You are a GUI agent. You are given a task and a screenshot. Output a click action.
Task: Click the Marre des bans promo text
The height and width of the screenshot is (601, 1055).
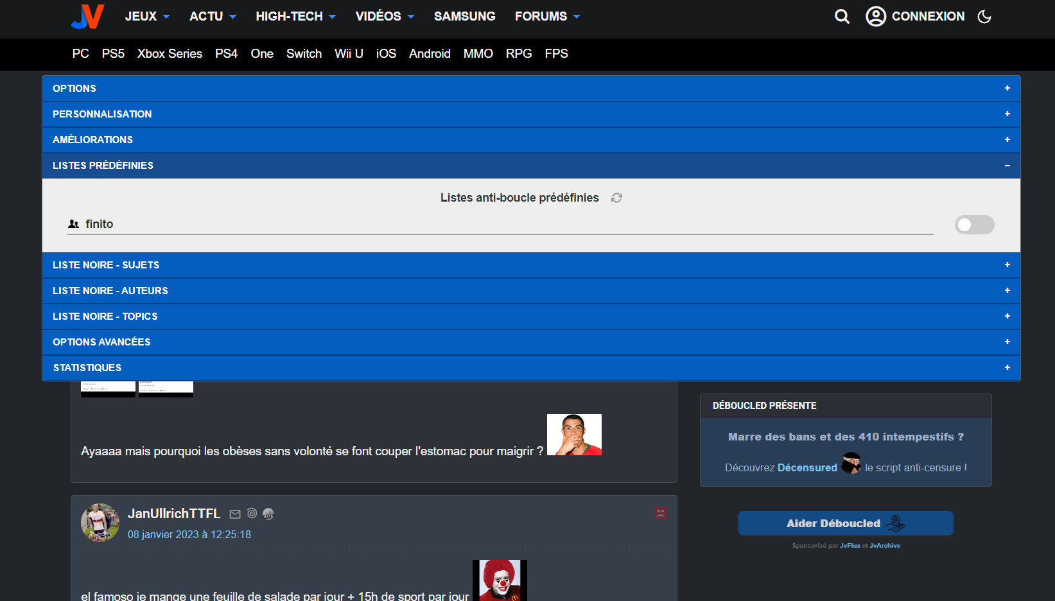pyautogui.click(x=846, y=437)
